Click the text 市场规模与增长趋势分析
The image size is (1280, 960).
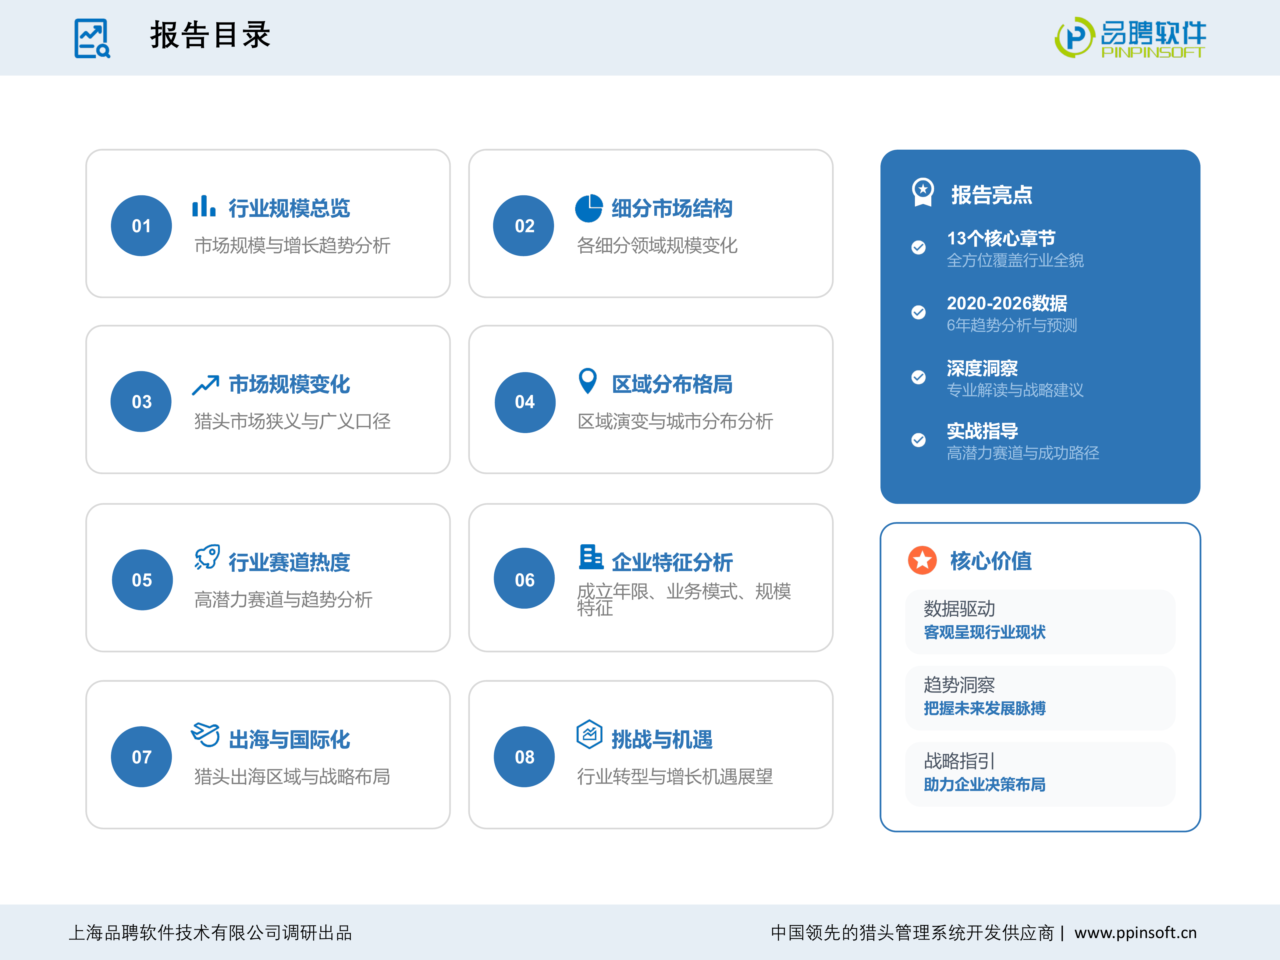coord(292,245)
